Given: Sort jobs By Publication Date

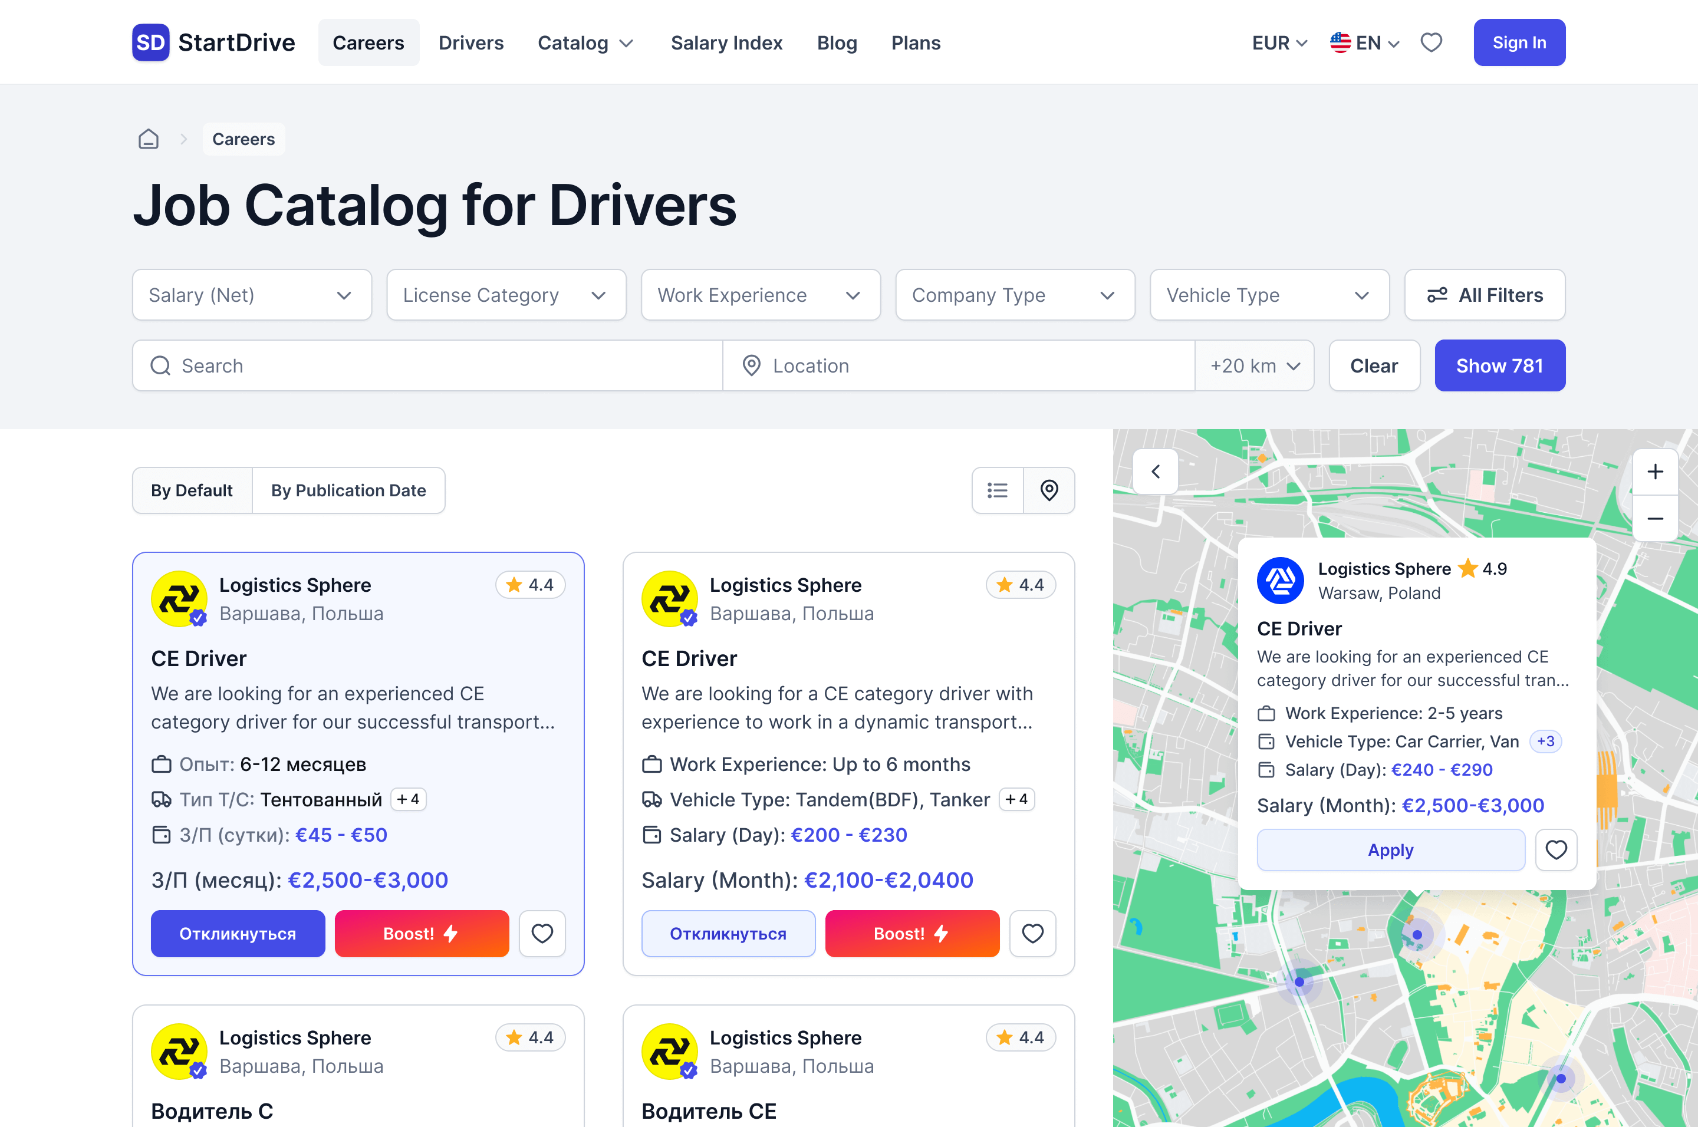Looking at the screenshot, I should coord(348,490).
